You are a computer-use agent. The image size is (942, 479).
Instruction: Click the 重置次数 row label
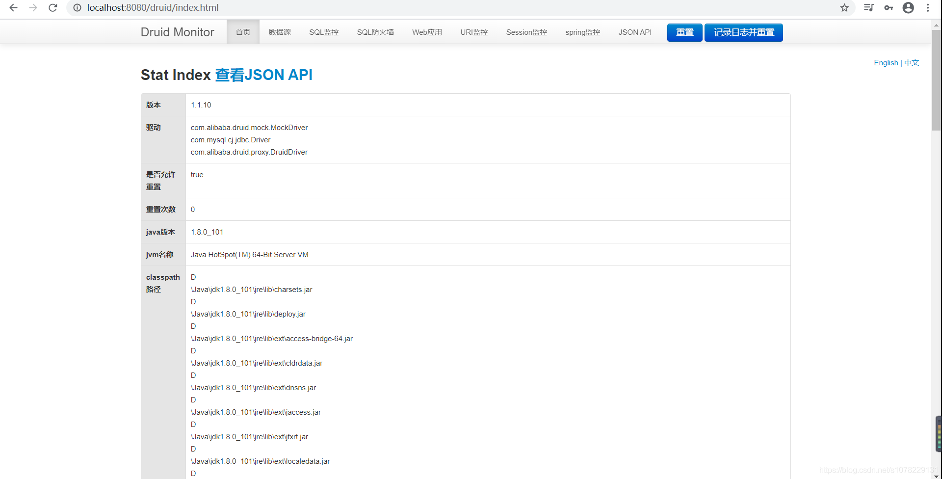click(x=161, y=210)
